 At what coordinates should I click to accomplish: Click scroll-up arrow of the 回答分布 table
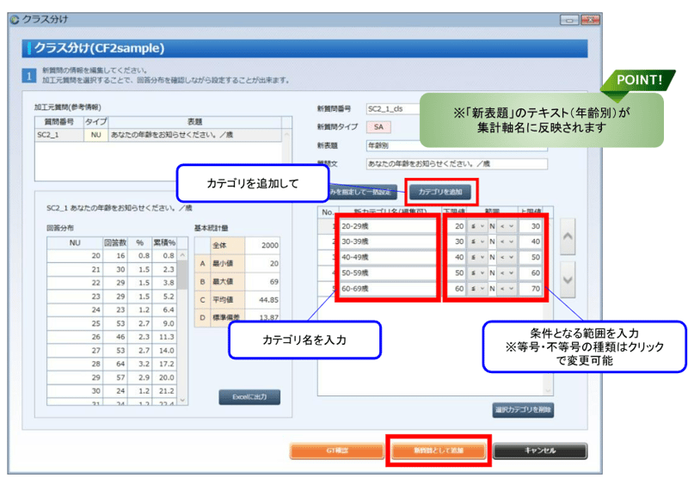coord(182,255)
